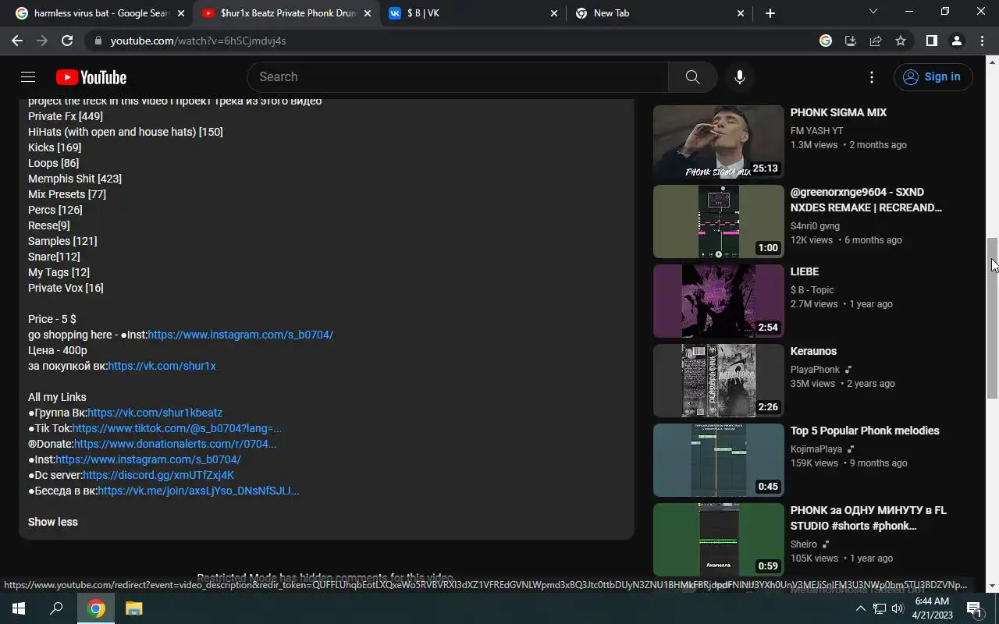
Task: Click the YouTube logo
Action: point(91,77)
